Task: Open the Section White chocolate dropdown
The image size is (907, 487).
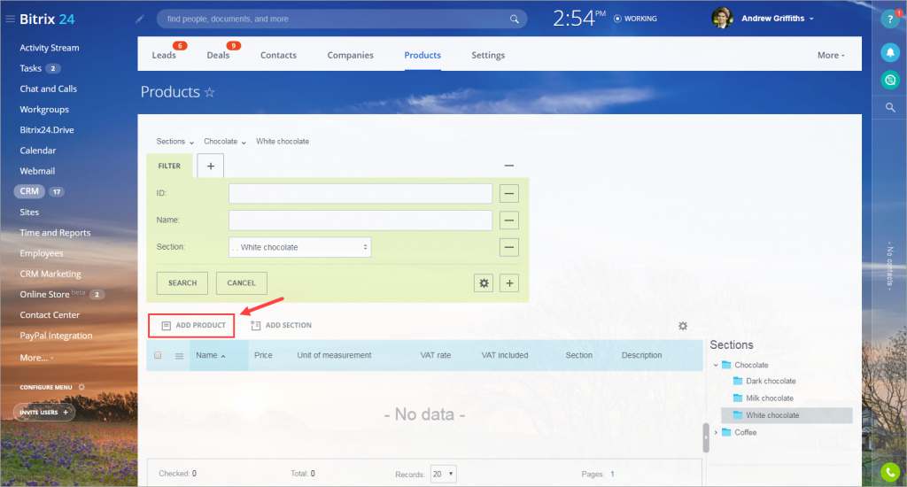Action: click(x=299, y=247)
